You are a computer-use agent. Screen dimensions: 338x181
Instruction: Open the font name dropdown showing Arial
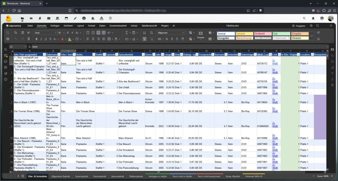point(45,33)
